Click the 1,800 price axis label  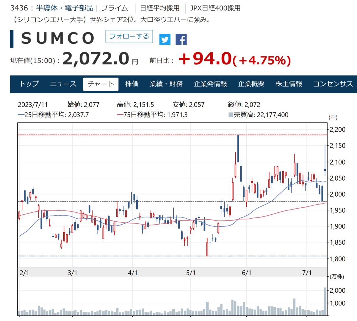click(x=338, y=259)
